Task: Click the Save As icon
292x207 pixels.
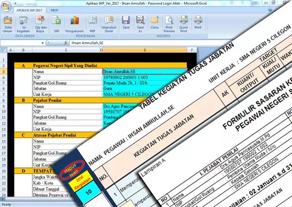Action: (140, 24)
